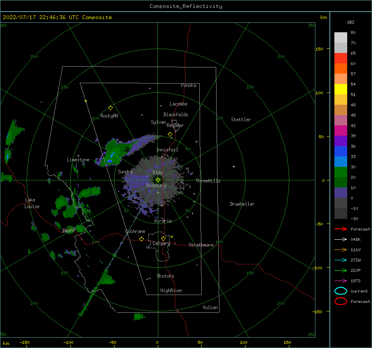The image size is (372, 348).
Task: Click the HighRiver town label
Action: (172, 291)
